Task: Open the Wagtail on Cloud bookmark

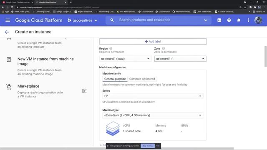Action: (84, 12)
